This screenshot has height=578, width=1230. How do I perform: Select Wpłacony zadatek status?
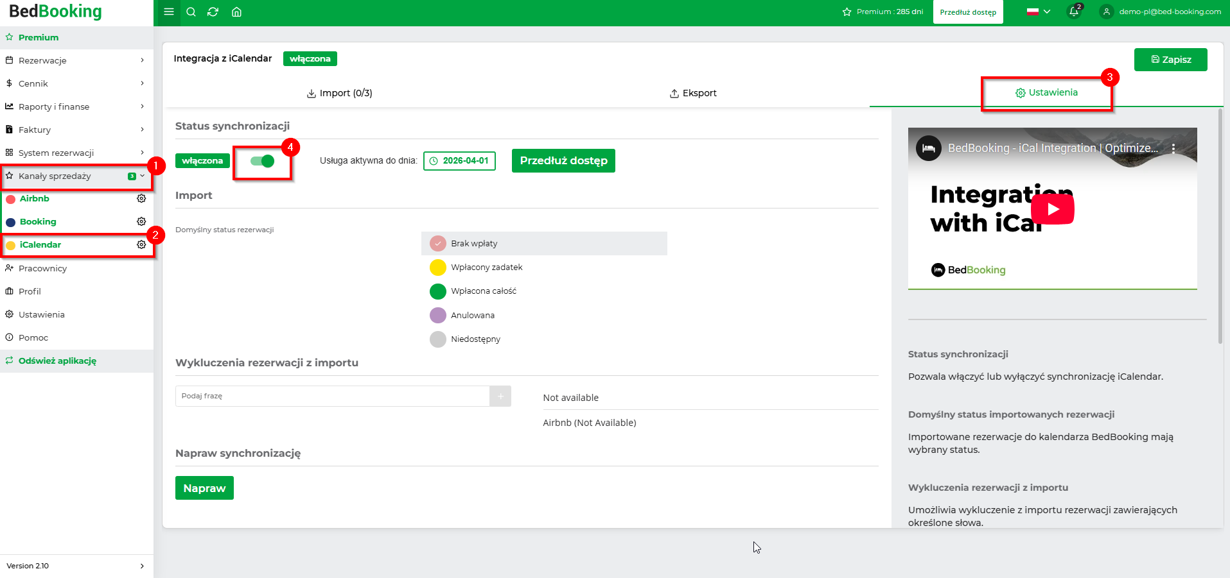tap(544, 268)
